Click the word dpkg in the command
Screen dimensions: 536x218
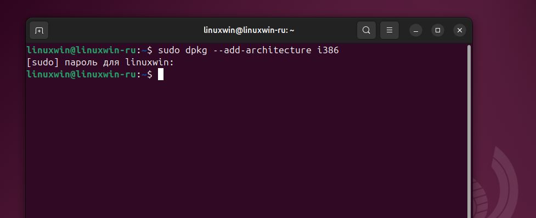(x=196, y=51)
